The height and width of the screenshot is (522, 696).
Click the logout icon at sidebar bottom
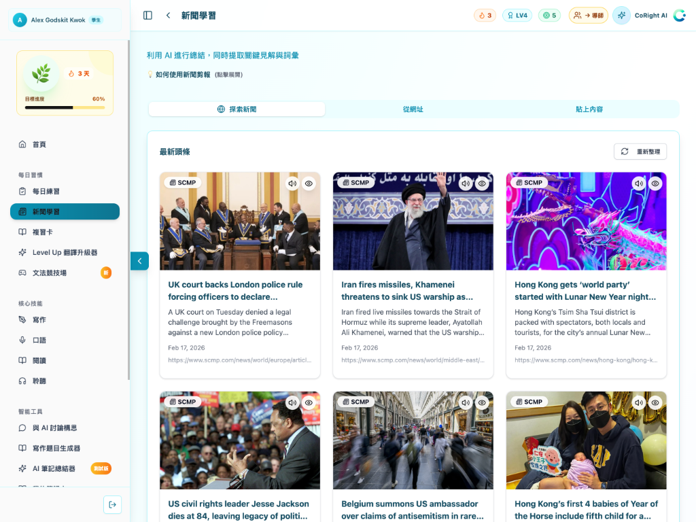112,505
